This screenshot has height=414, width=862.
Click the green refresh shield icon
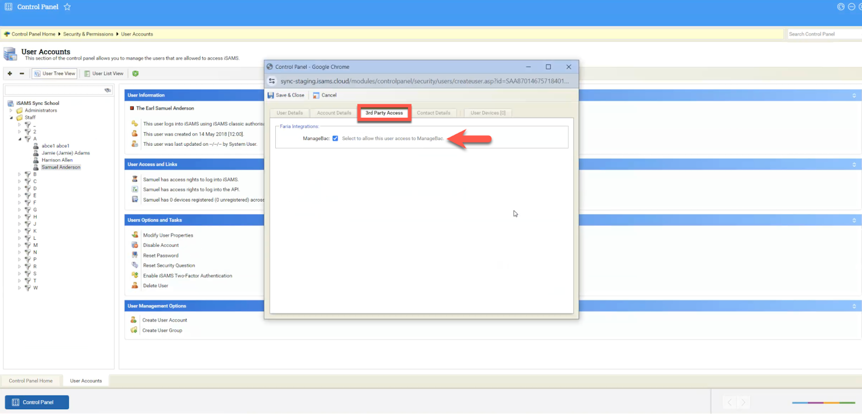[x=135, y=74]
